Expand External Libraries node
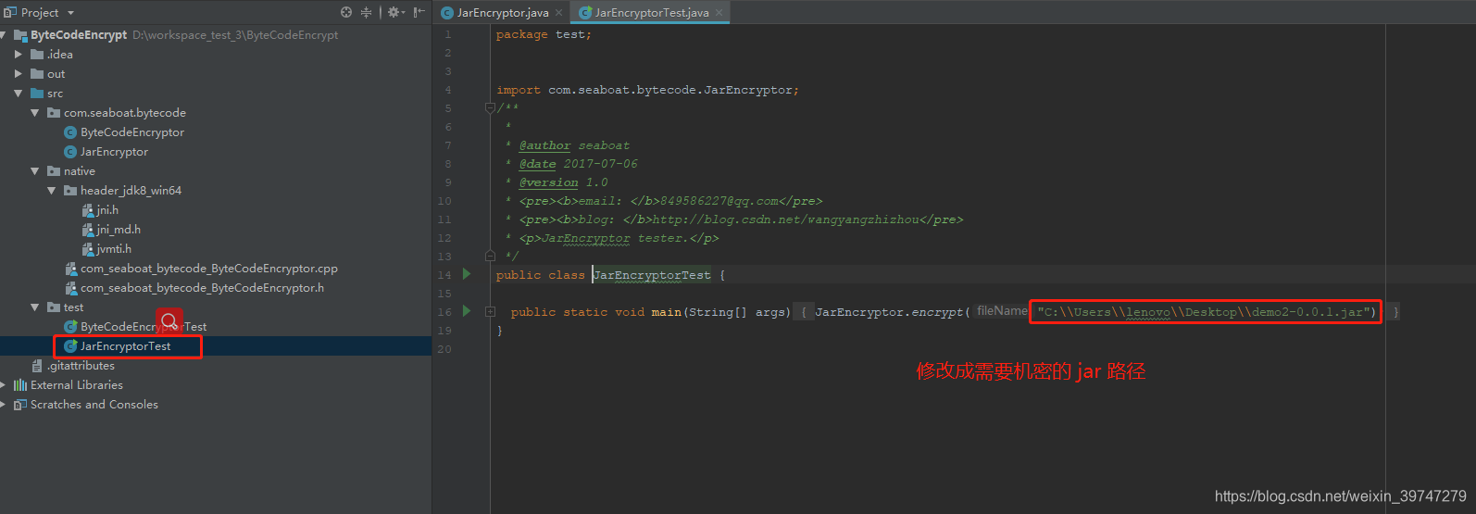Screen dimensions: 1476x514 (4, 385)
